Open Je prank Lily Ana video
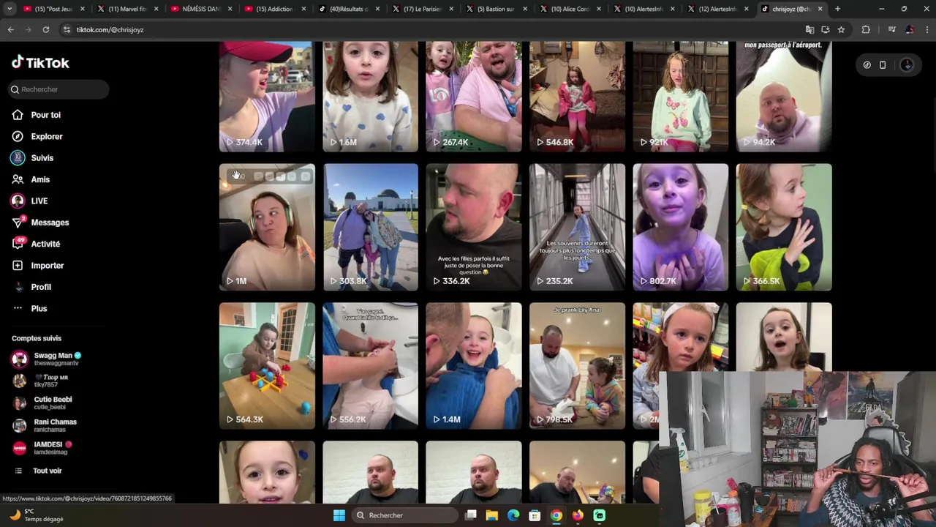This screenshot has height=527, width=936. (x=578, y=366)
